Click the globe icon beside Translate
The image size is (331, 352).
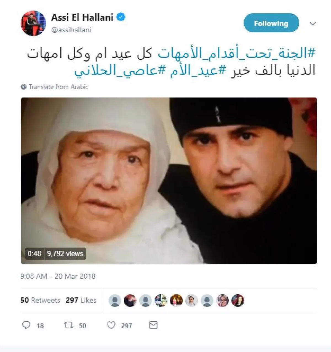point(24,87)
